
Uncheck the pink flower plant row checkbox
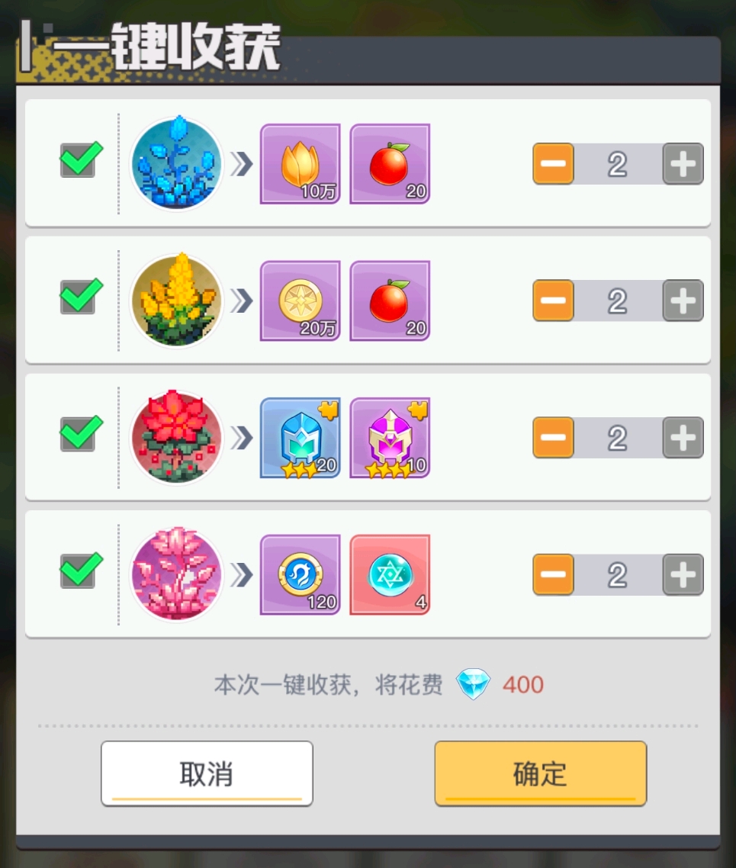[81, 571]
